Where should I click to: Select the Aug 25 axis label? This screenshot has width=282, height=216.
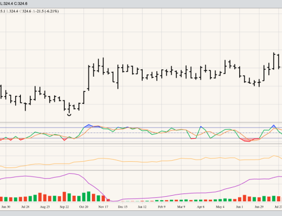[x=45, y=207]
